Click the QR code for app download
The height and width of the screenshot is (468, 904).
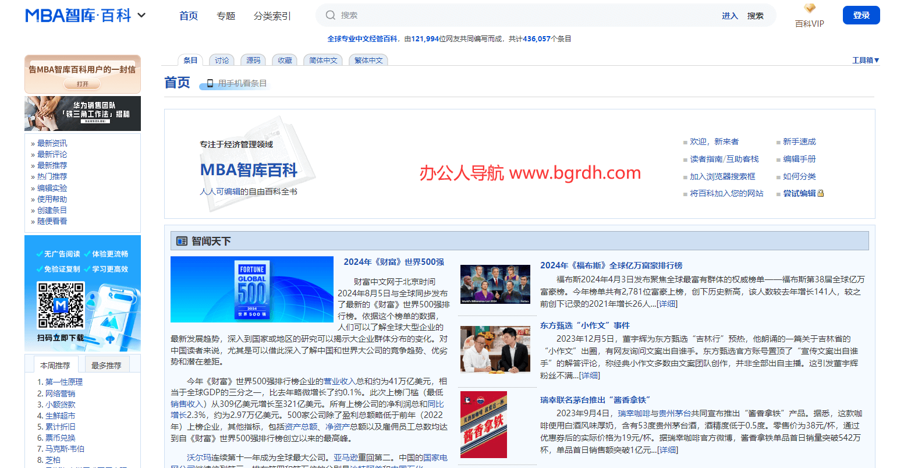(x=61, y=305)
